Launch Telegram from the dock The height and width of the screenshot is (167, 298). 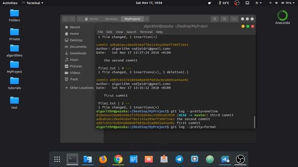(x=179, y=159)
